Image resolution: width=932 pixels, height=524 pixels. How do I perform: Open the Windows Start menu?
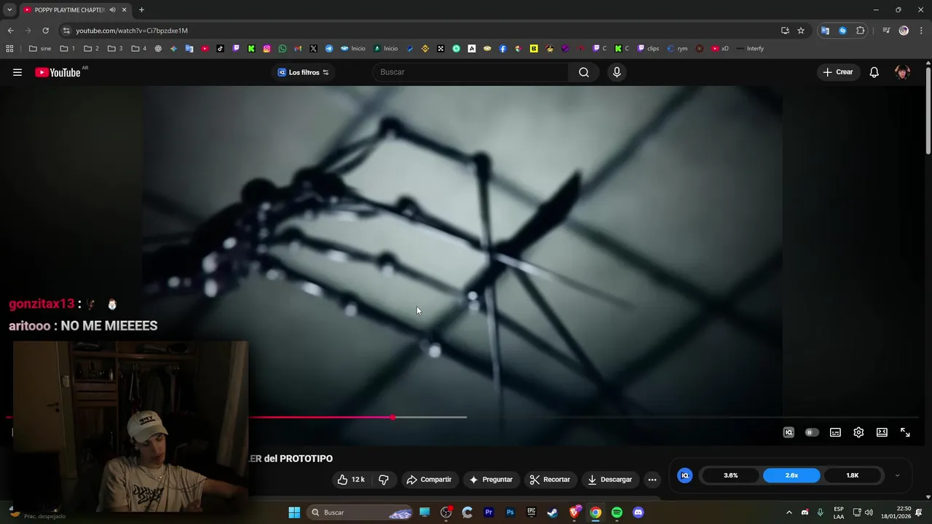pos(294,512)
